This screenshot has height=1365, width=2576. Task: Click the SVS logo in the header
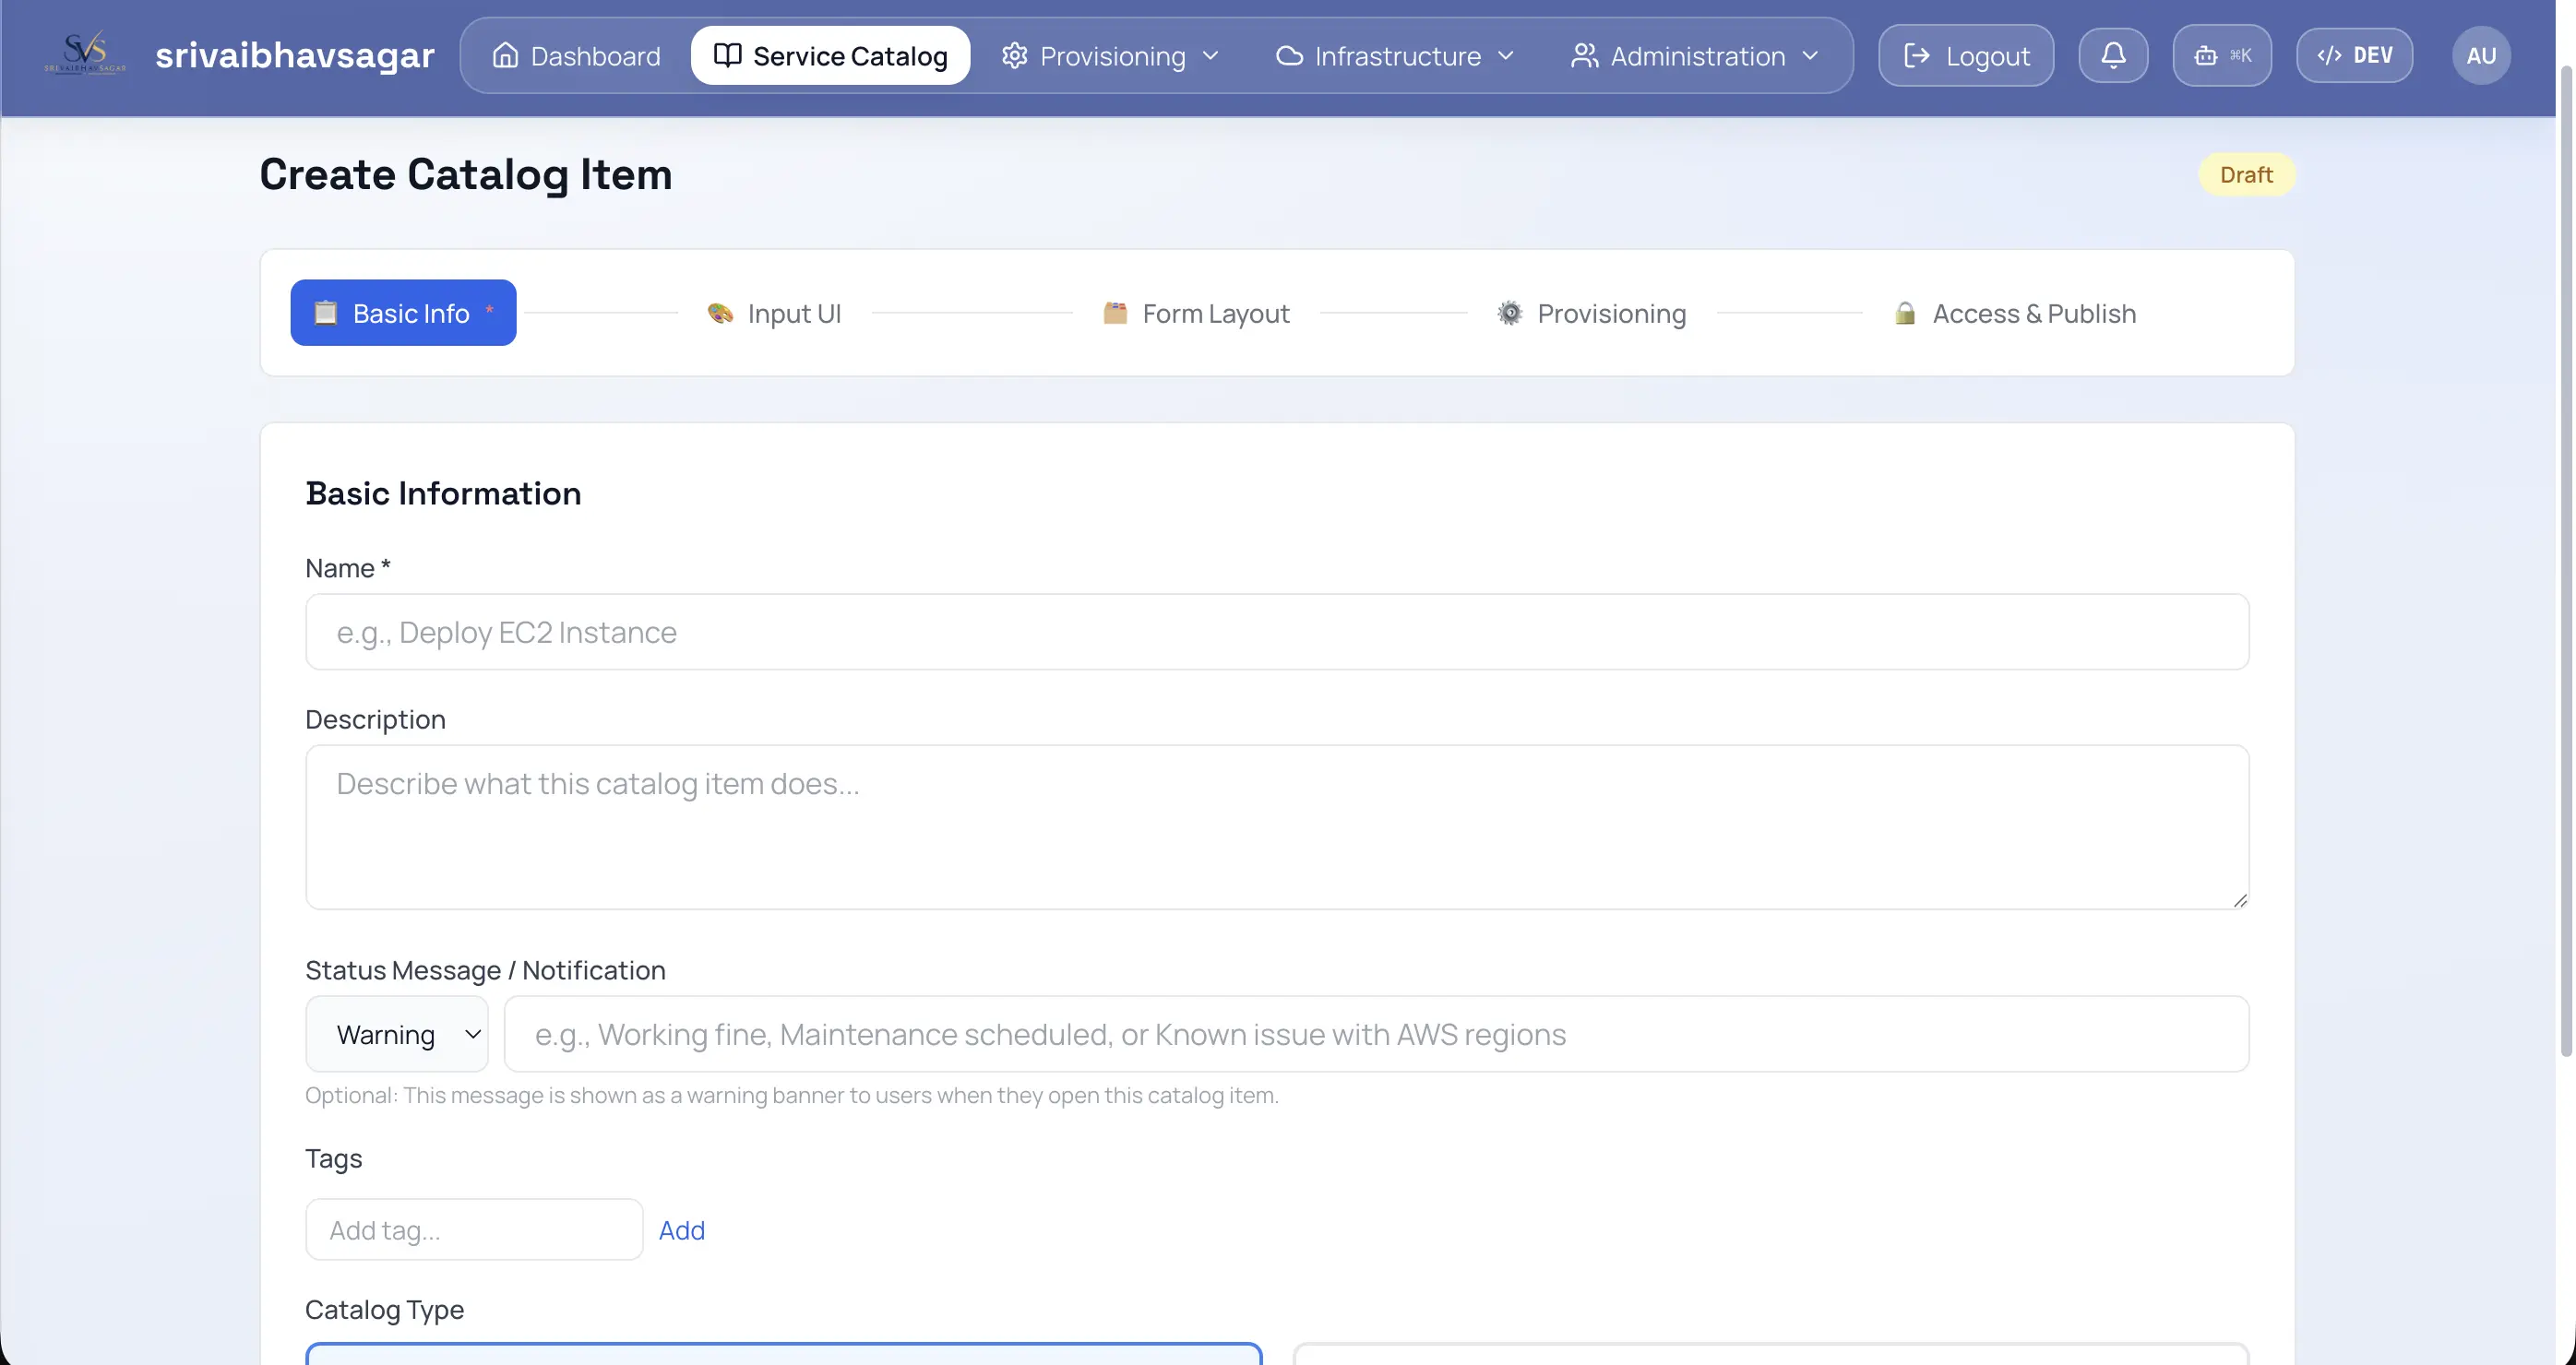click(84, 54)
